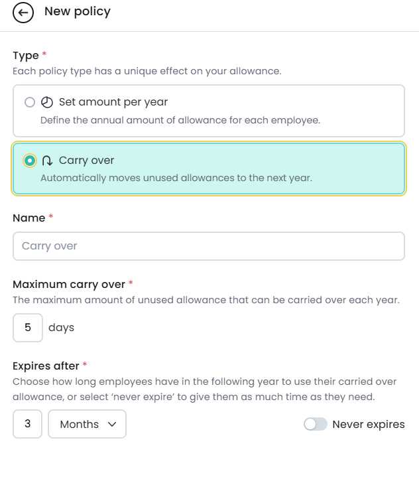Screen dimensions: 419x489
Task: Click the pie chart icon for Set amount
Action: (x=47, y=102)
